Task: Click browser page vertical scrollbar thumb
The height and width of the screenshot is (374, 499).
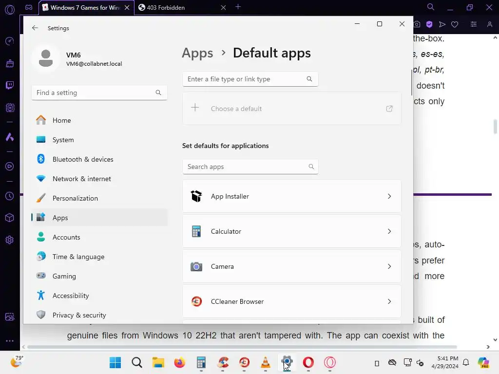Action: click(495, 127)
